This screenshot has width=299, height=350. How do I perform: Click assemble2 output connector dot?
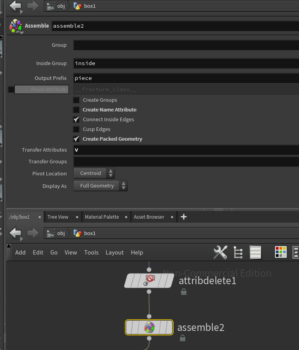(x=149, y=338)
